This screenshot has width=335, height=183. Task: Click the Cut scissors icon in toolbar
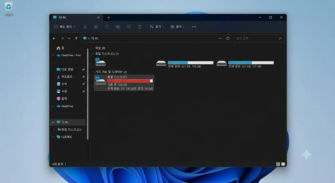85,27
